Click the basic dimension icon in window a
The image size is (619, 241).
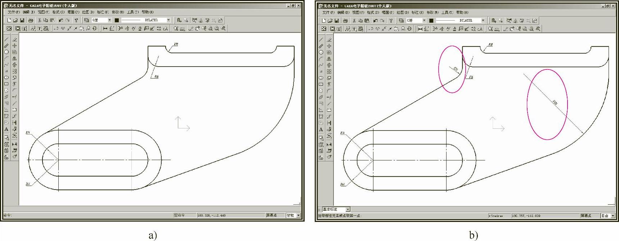[x=105, y=28]
